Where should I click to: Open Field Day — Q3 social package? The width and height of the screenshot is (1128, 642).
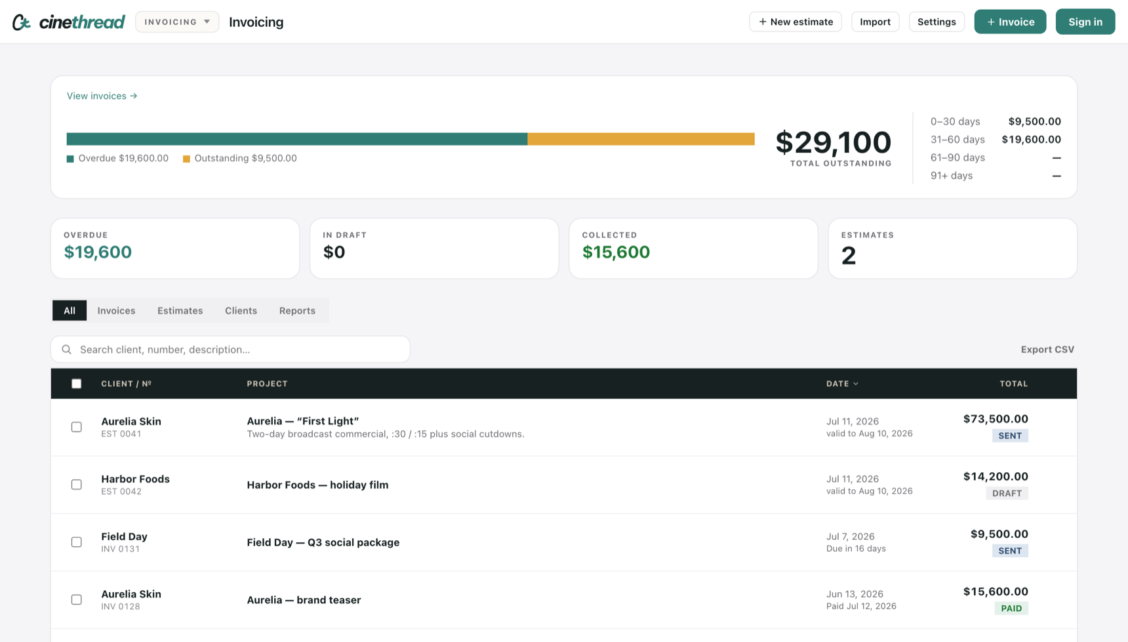(x=323, y=542)
